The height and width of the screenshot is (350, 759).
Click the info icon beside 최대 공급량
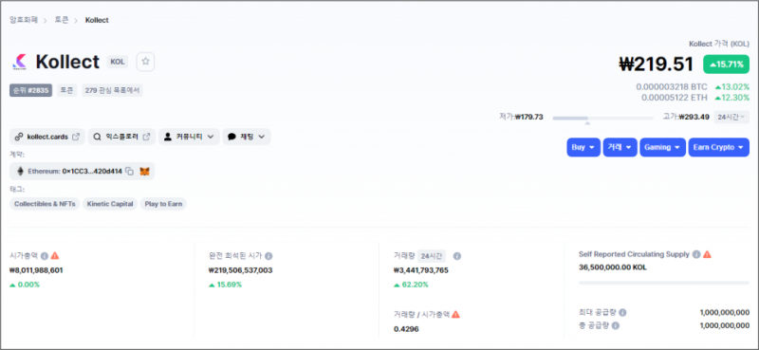click(622, 313)
